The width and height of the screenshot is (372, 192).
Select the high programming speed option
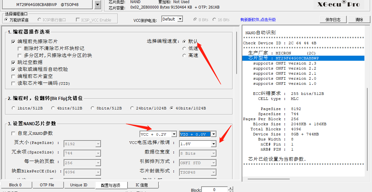184,56
